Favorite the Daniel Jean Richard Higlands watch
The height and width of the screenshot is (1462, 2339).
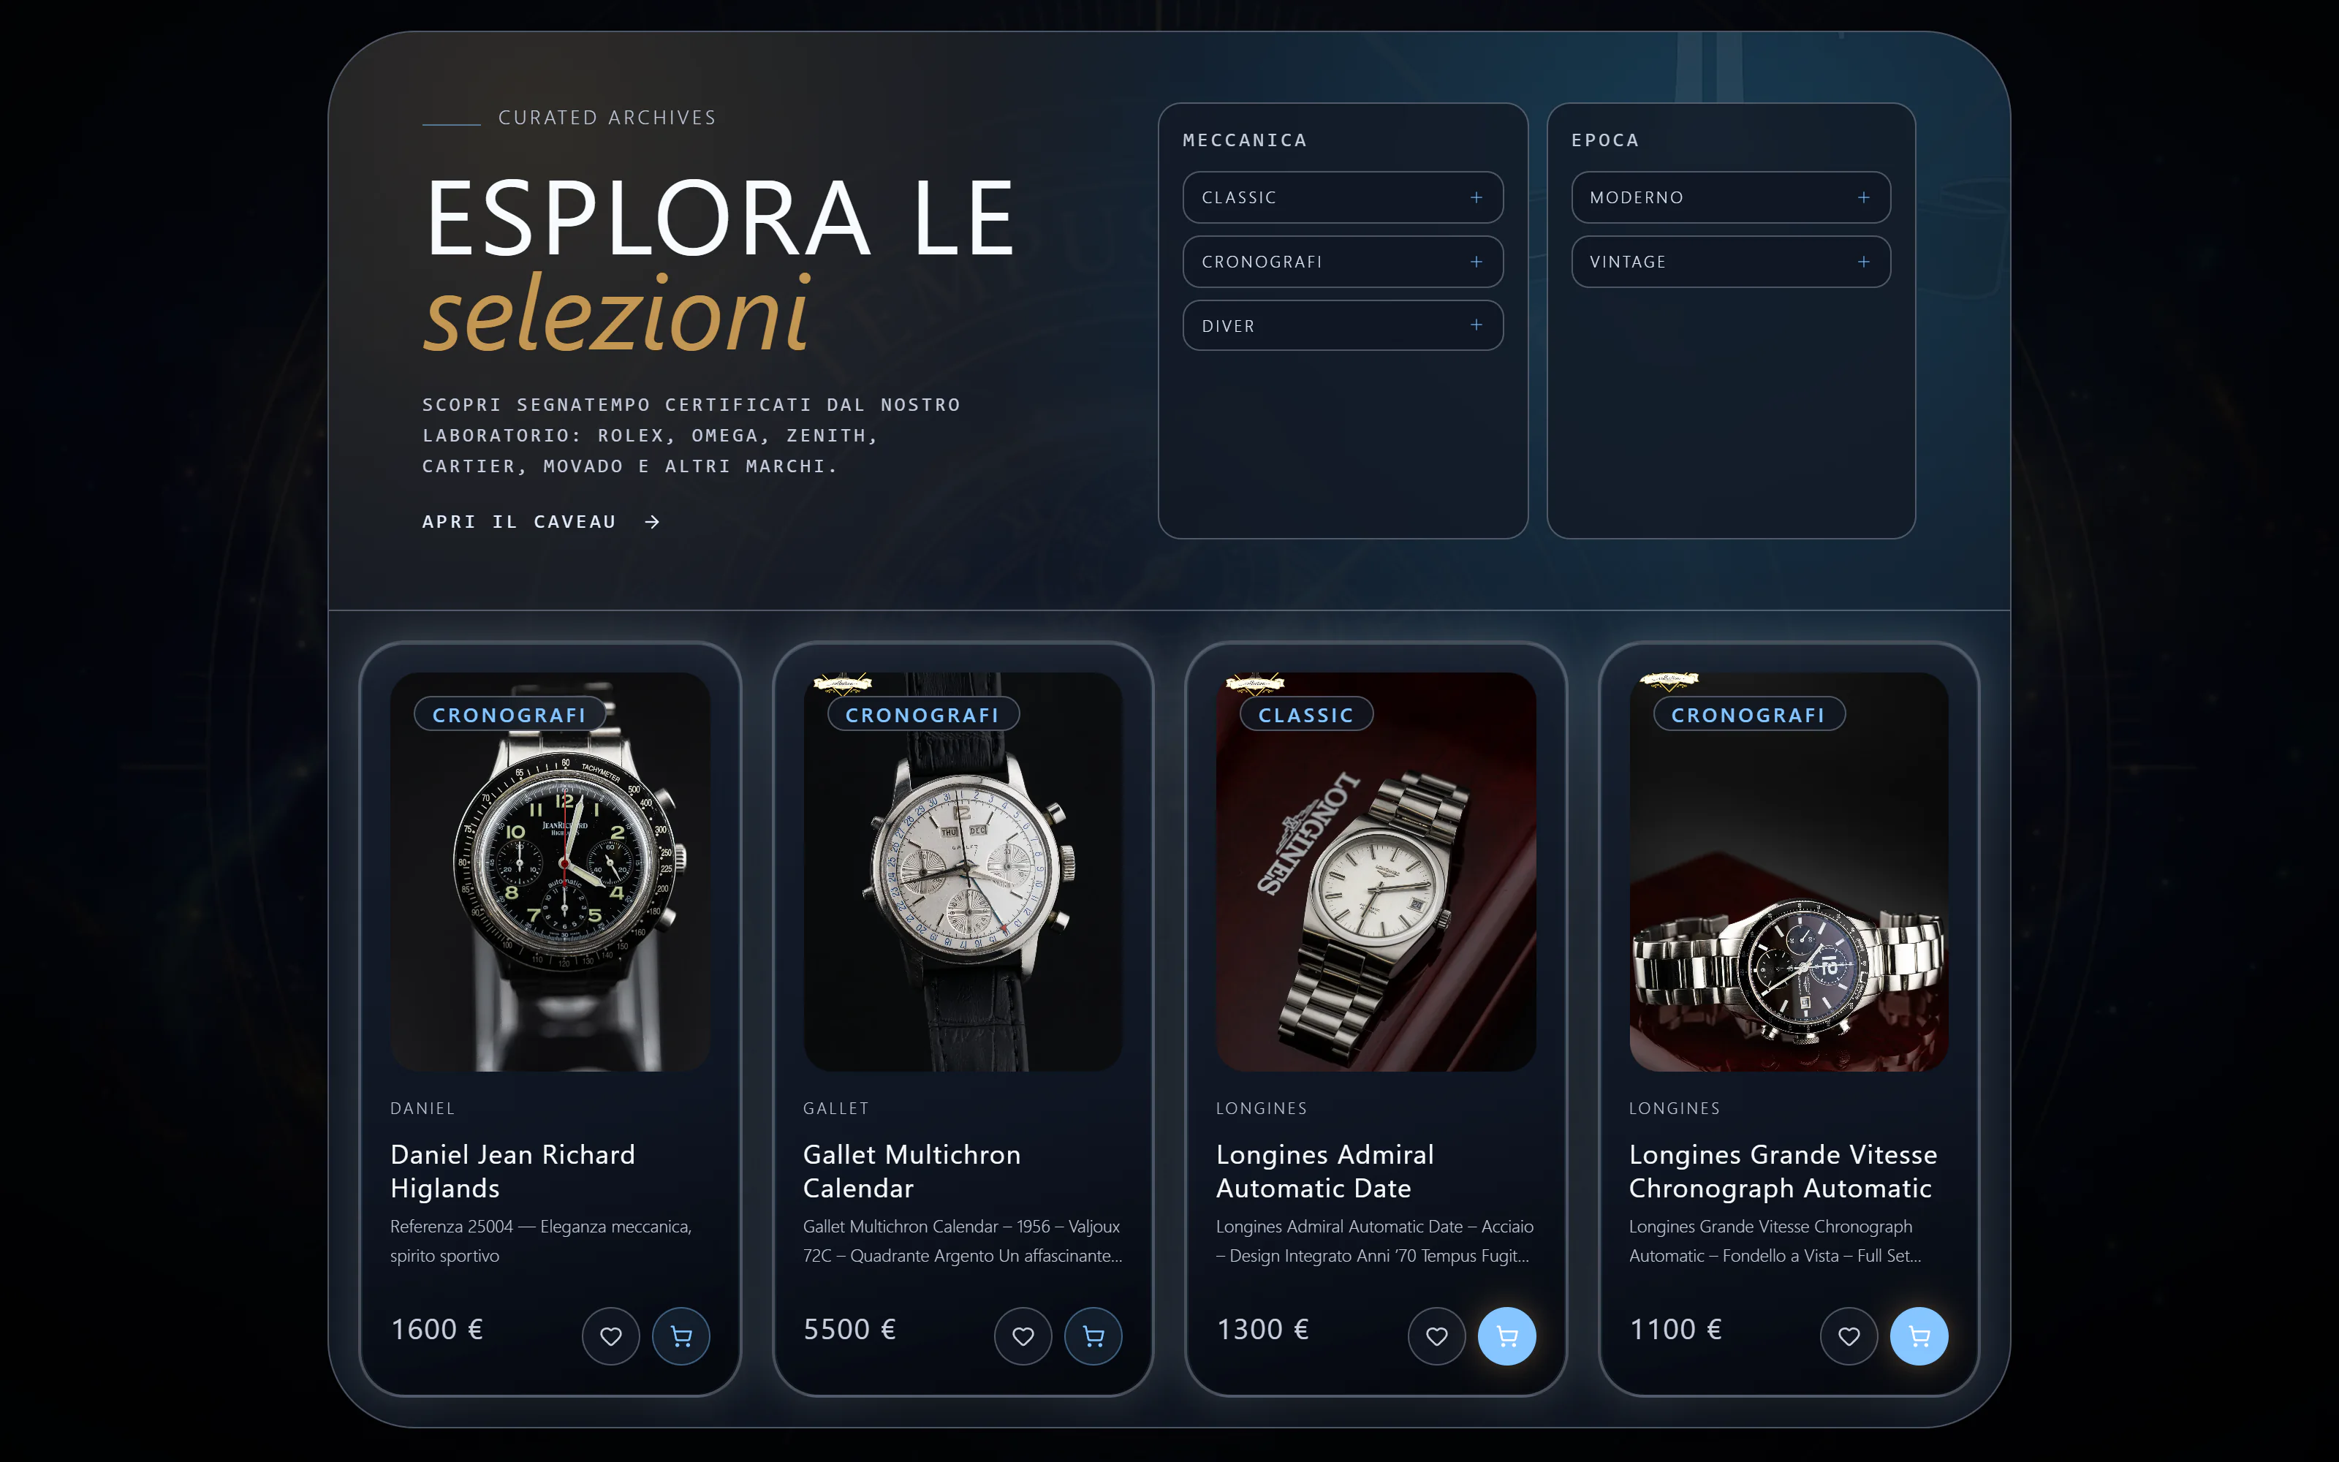tap(611, 1336)
